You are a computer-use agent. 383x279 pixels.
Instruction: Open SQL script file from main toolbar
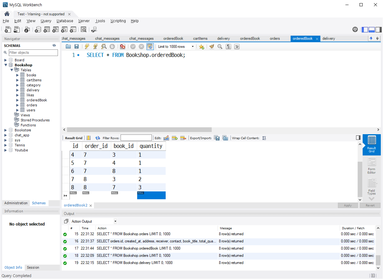pyautogui.click(x=17, y=29)
